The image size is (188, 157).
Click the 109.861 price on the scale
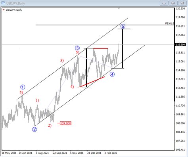180,114
